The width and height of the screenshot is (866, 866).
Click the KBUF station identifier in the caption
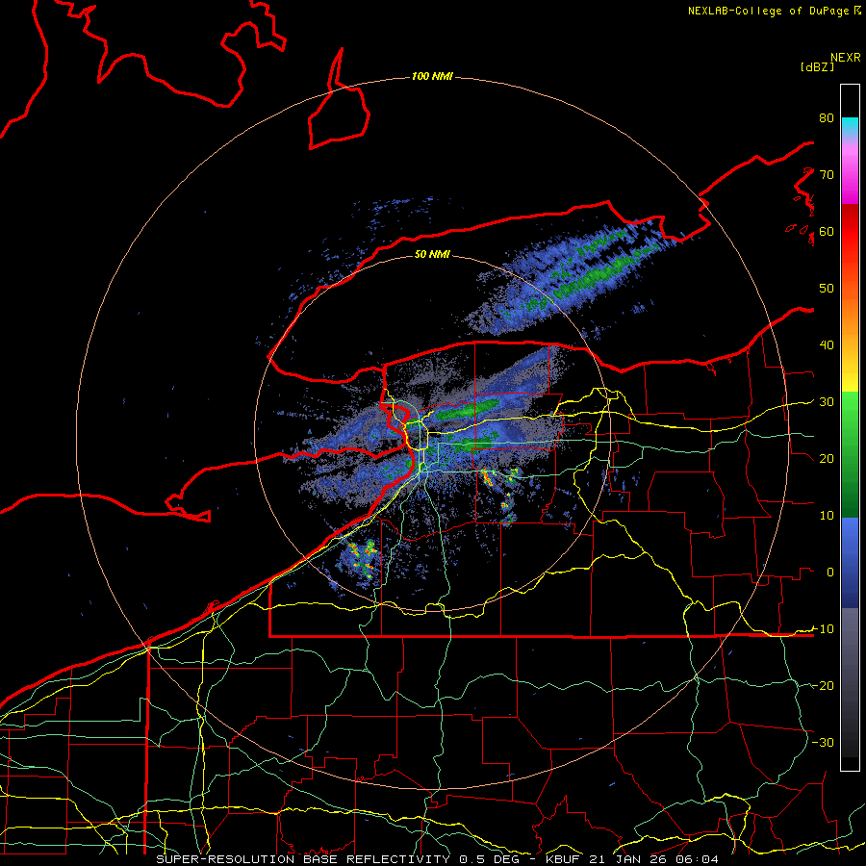[x=562, y=859]
